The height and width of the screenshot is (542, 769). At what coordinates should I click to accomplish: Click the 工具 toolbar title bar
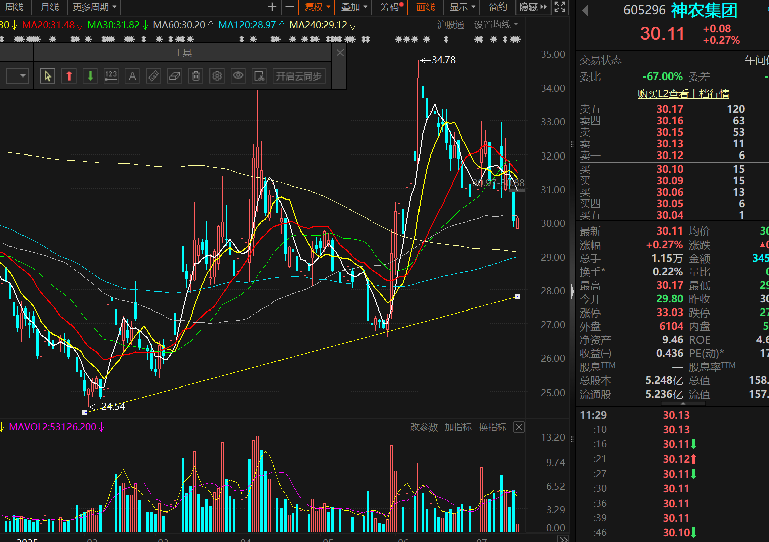183,53
